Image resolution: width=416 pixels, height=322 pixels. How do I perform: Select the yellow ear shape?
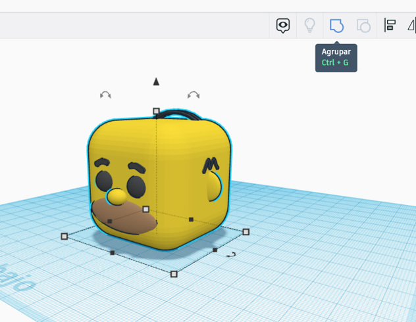pos(214,187)
